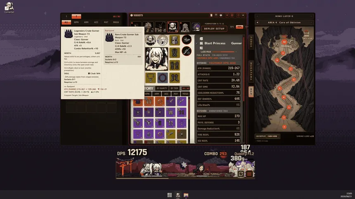Click the equipped bead bracelet slot
Image resolution: width=355 pixels, height=199 pixels.
click(x=163, y=78)
